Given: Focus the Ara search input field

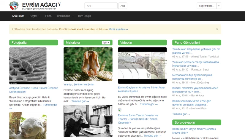Looking at the screenshot, I should click(101, 6).
